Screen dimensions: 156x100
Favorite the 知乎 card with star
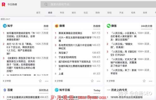point(40,81)
